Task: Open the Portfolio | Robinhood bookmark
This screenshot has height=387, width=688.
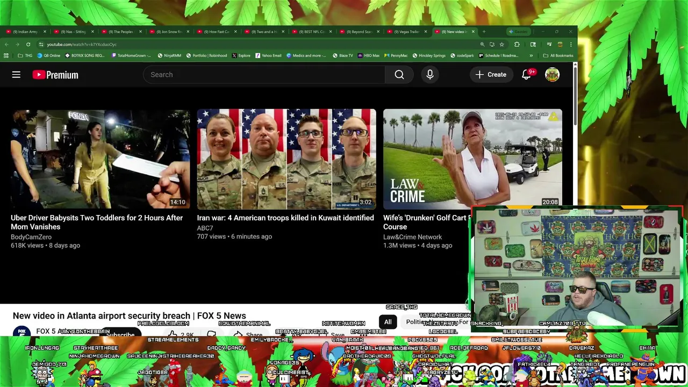Action: pos(206,55)
